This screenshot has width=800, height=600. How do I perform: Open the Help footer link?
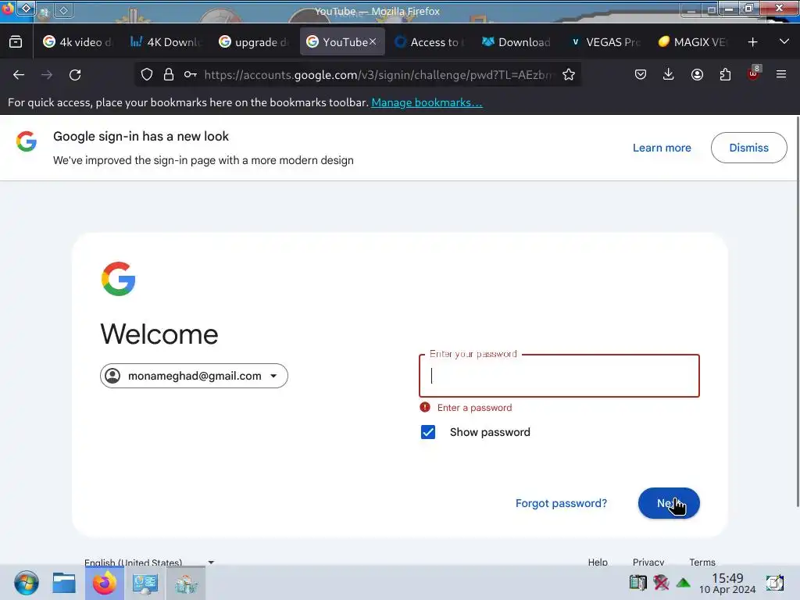(x=598, y=562)
